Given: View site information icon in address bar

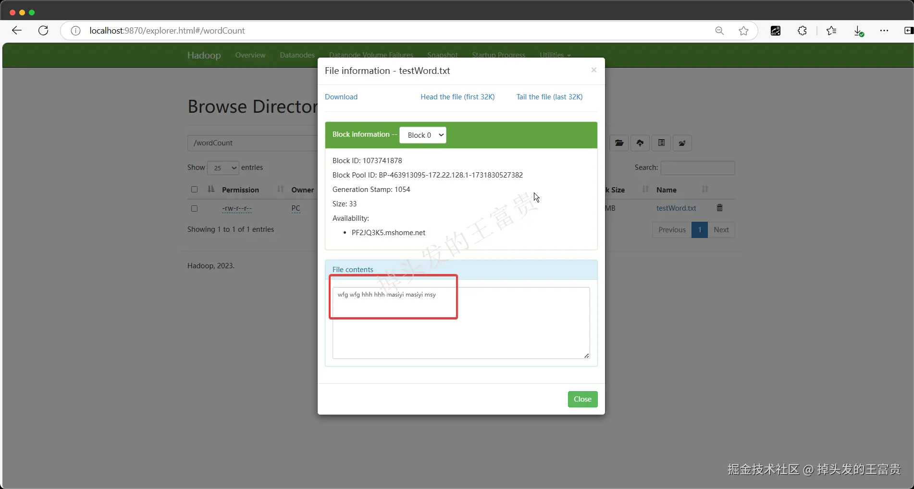Looking at the screenshot, I should click(x=75, y=31).
